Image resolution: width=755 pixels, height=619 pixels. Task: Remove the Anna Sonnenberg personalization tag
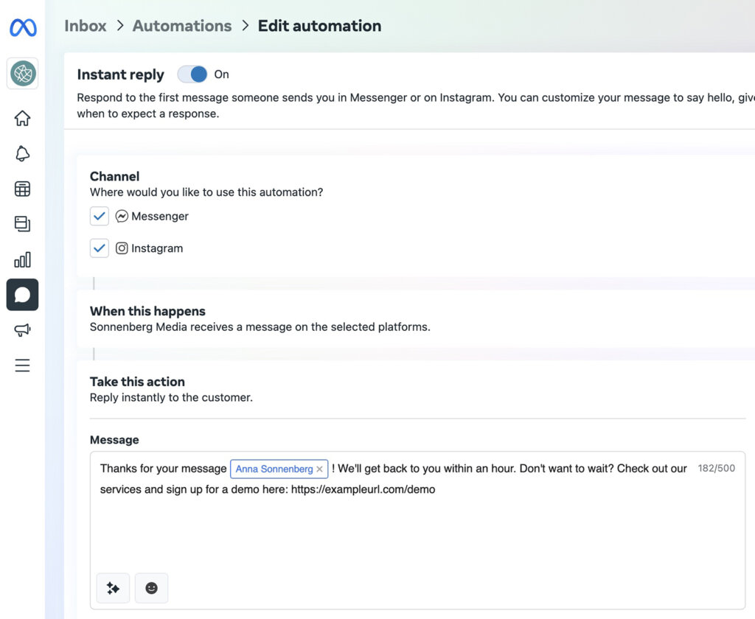(320, 469)
